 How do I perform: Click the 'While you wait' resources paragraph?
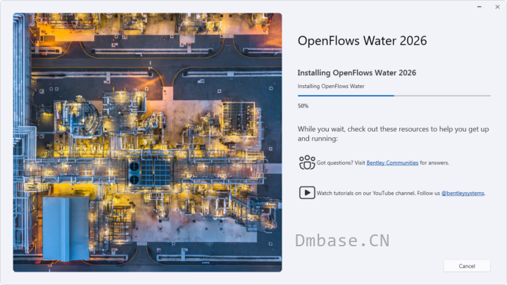pos(393,134)
